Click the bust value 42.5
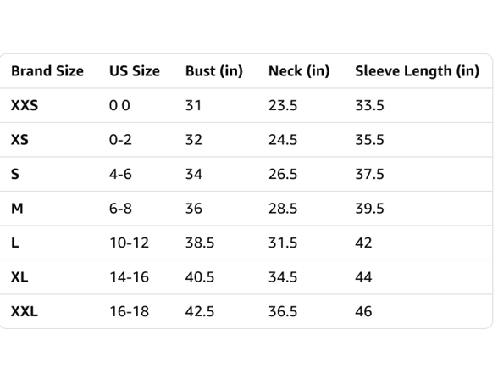This screenshot has width=498, height=374. pos(200,311)
